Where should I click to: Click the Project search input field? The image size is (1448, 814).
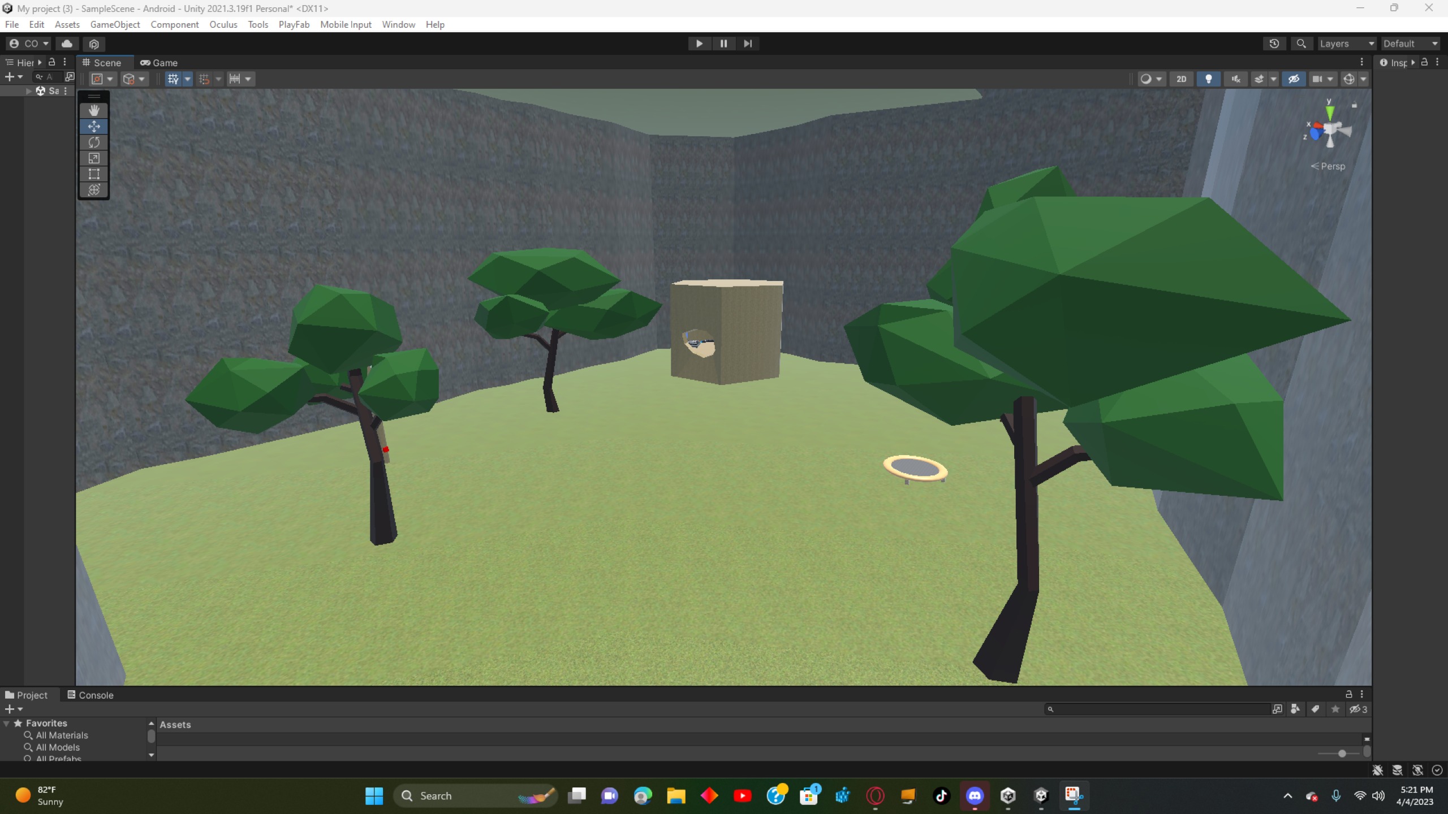[x=1160, y=709]
